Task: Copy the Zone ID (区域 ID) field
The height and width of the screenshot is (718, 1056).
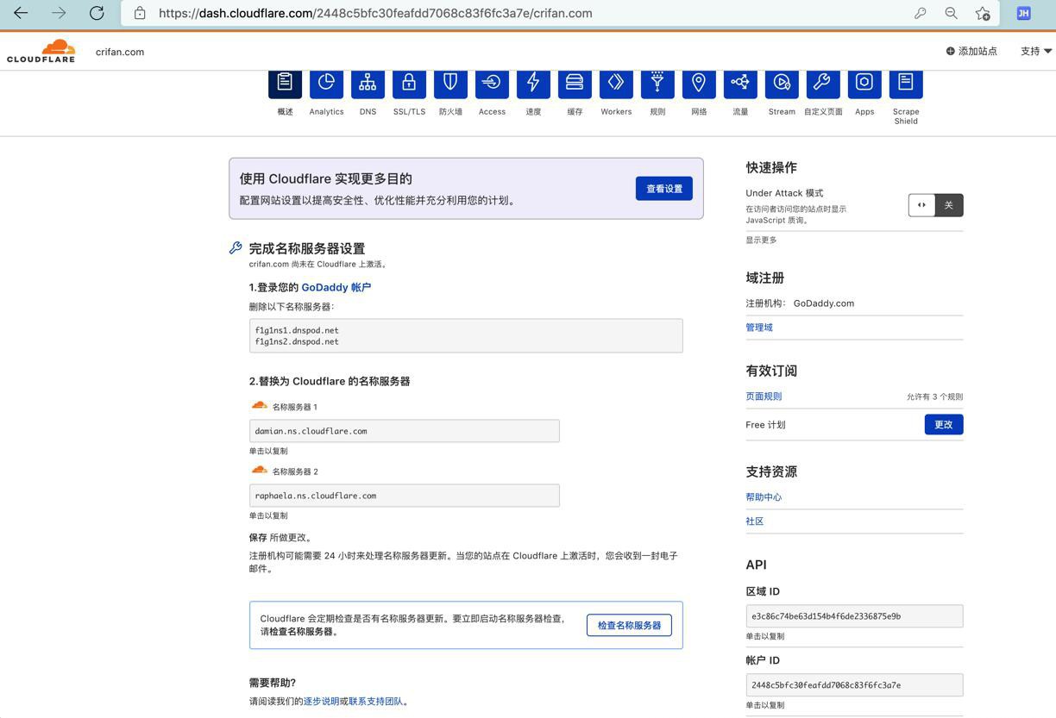Action: pos(854,616)
